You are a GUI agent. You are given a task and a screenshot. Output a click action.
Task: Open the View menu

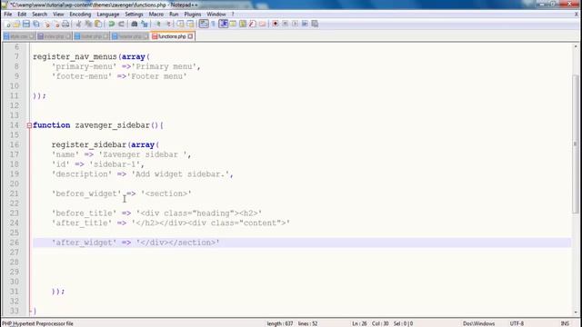point(58,15)
